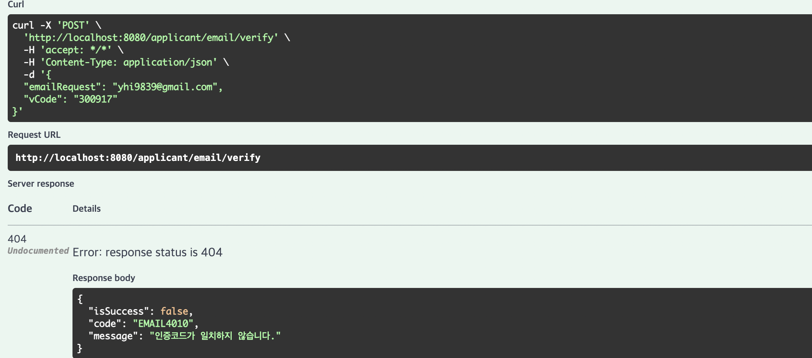Click the Curl section label
Viewport: 812px width, 358px height.
16,4
